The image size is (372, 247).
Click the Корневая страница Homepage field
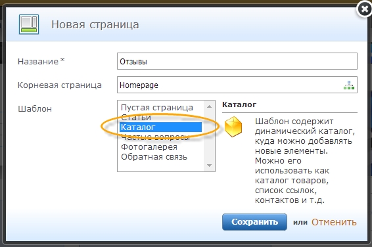237,85
